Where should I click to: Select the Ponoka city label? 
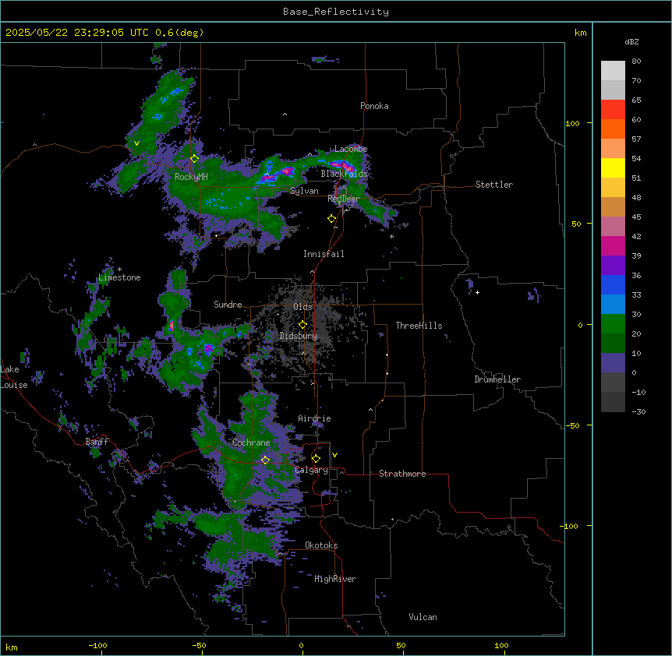374,106
